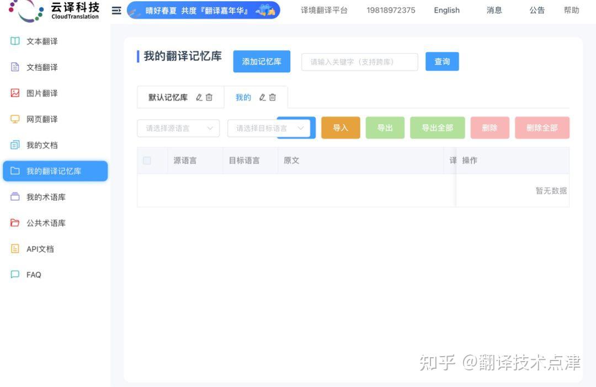Open 我的术语库 in the sidebar
This screenshot has height=387, width=596.
tap(15, 197)
